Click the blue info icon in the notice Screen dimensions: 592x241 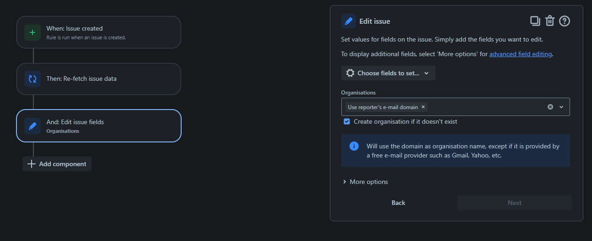[x=354, y=146]
